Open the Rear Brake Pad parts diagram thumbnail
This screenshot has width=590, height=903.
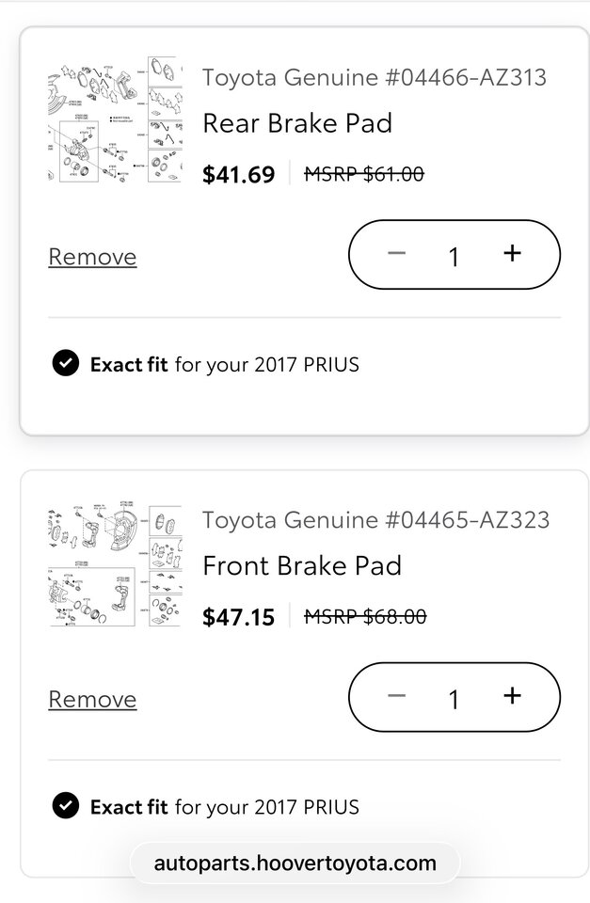click(x=114, y=120)
